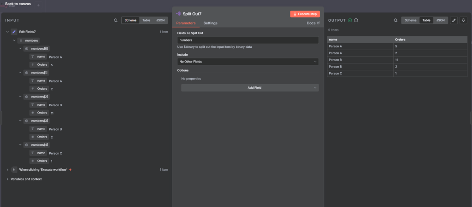Click the Edit Fields7 pencil node icon
The image size is (472, 207).
tap(14, 32)
